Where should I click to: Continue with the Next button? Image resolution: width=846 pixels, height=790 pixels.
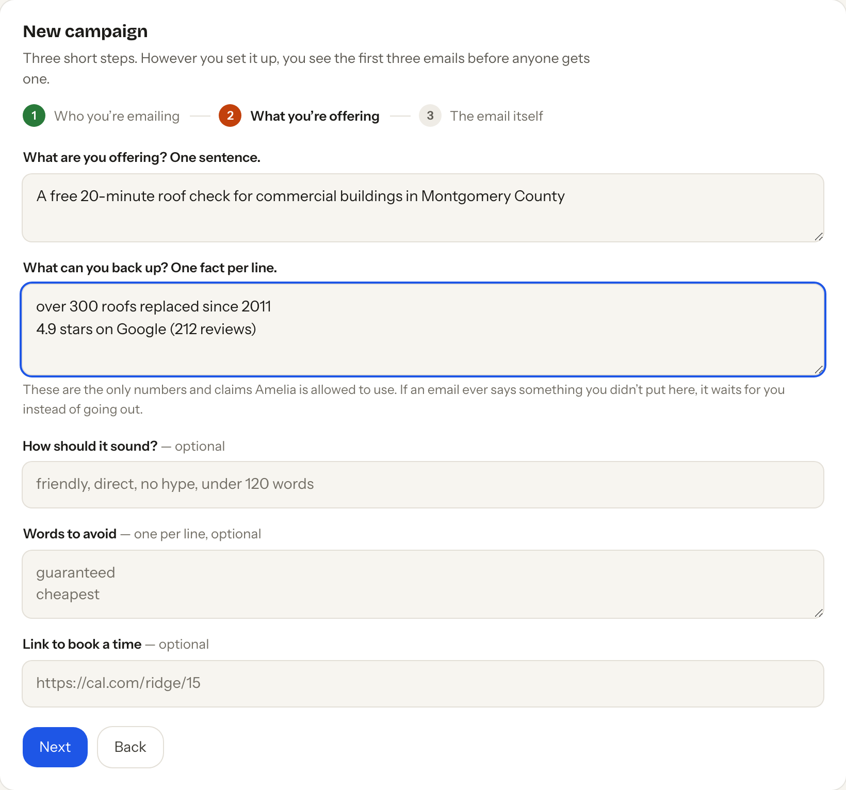55,747
